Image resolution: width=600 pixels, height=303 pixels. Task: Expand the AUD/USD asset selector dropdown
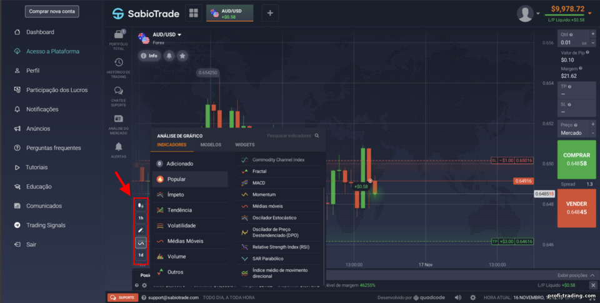pyautogui.click(x=179, y=35)
